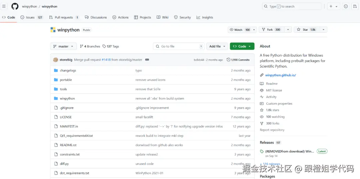
Task: Switch to the Code tab
Action: tap(9, 17)
